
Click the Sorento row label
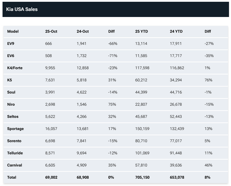pyautogui.click(x=15, y=141)
